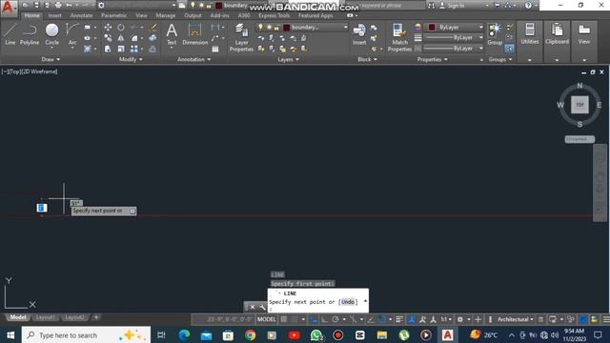This screenshot has height=343, width=610.
Task: Select the Polyline tool
Action: (30, 34)
